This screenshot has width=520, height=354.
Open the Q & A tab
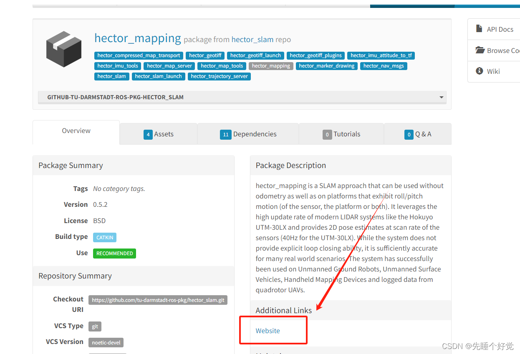418,134
